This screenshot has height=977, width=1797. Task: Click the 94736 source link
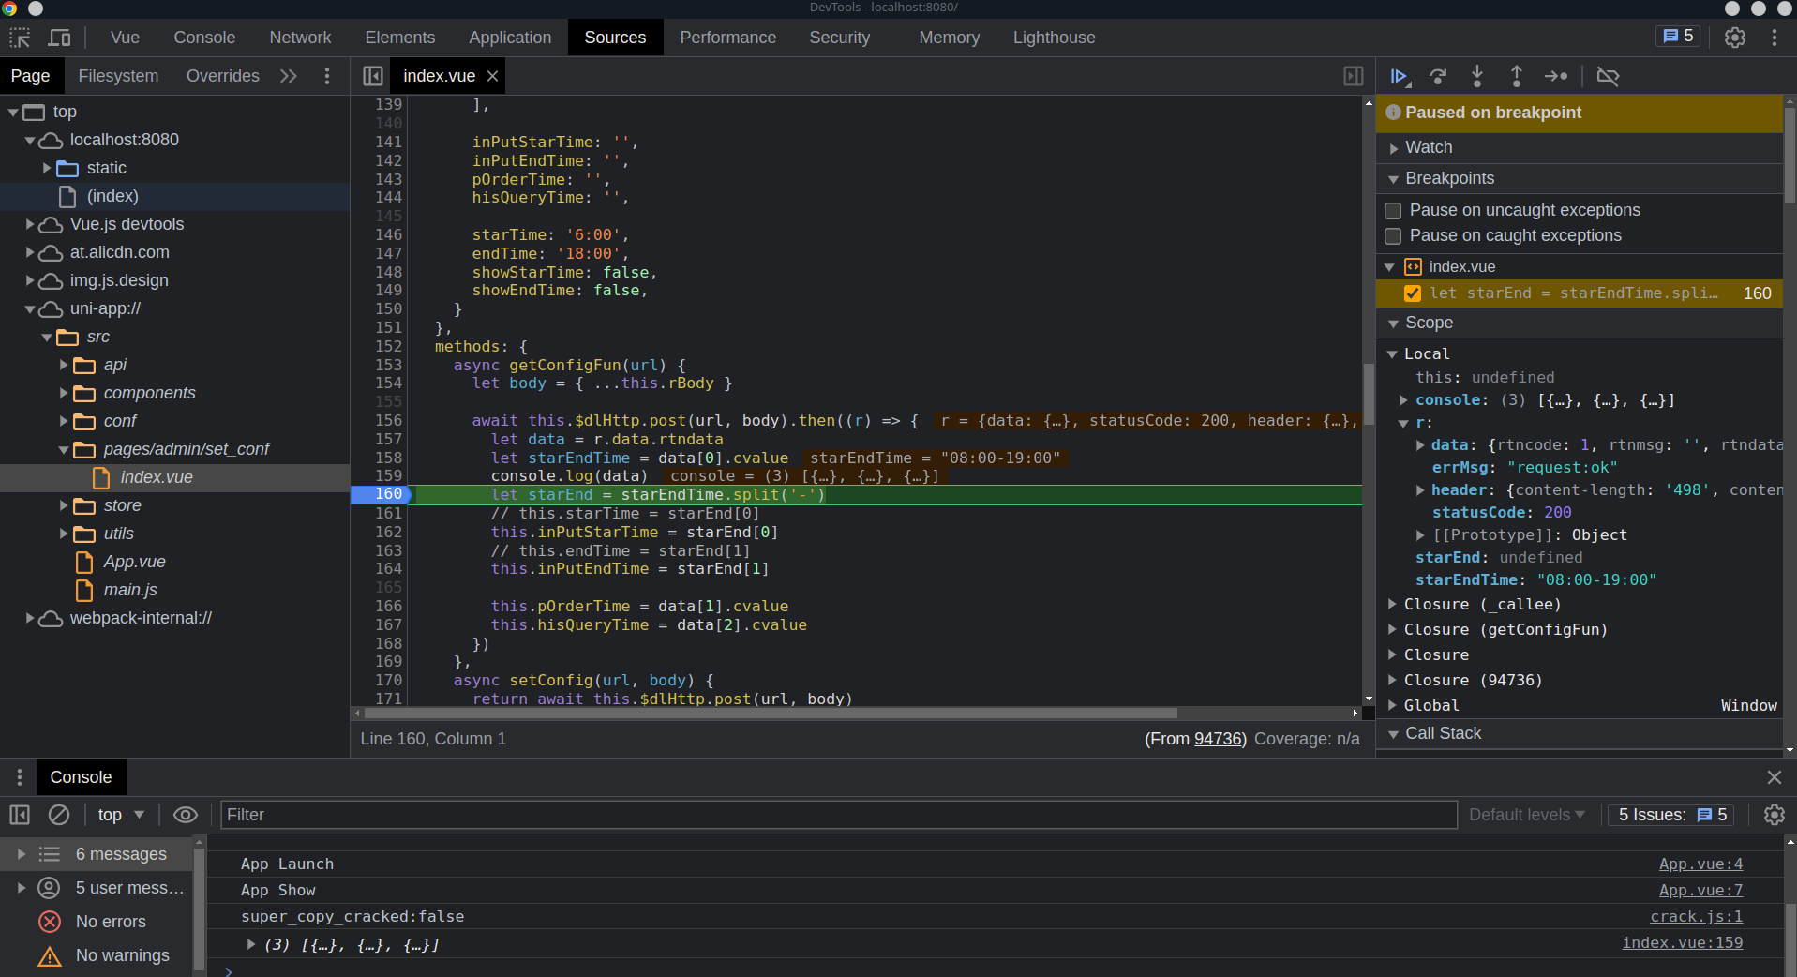(x=1218, y=739)
